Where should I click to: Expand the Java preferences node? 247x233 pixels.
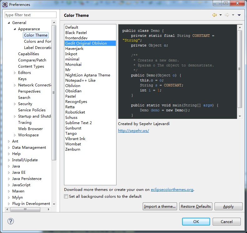(9, 166)
